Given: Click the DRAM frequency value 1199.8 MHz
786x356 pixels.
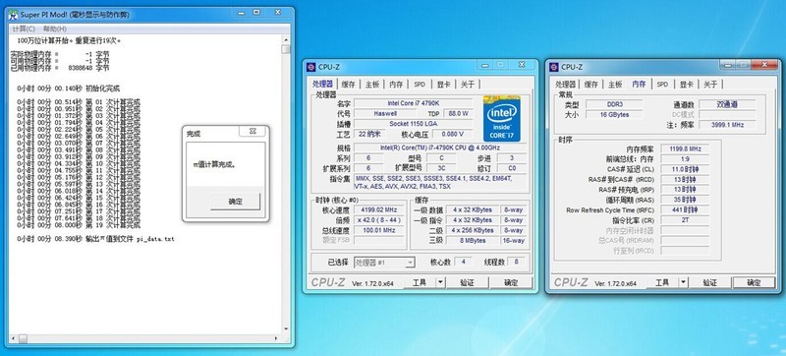Looking at the screenshot, I should click(x=685, y=148).
